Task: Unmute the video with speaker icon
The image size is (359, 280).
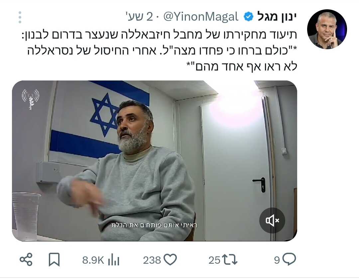Action: (x=272, y=220)
